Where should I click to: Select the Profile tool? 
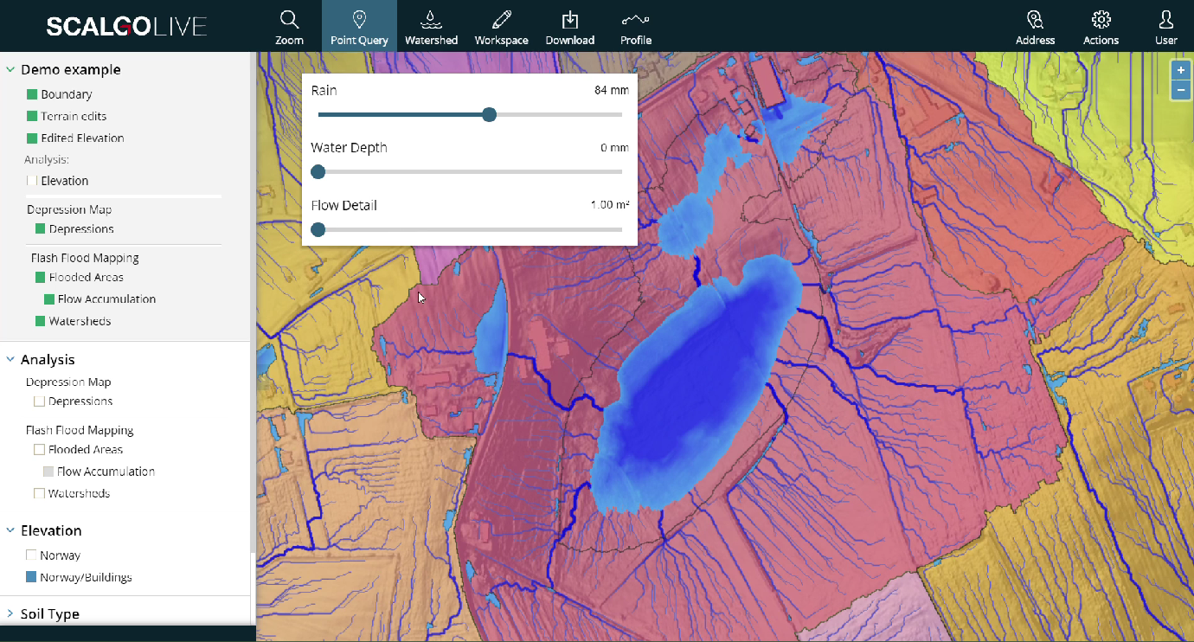636,27
